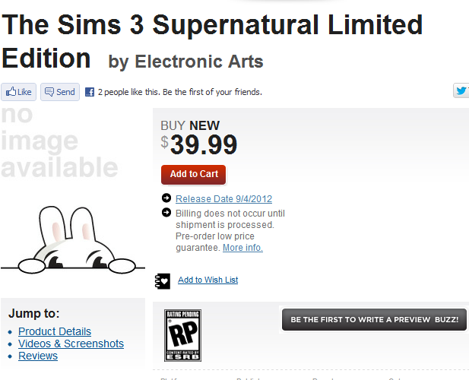Click the small Facebook logo icon
This screenshot has height=380, width=469.
[89, 92]
